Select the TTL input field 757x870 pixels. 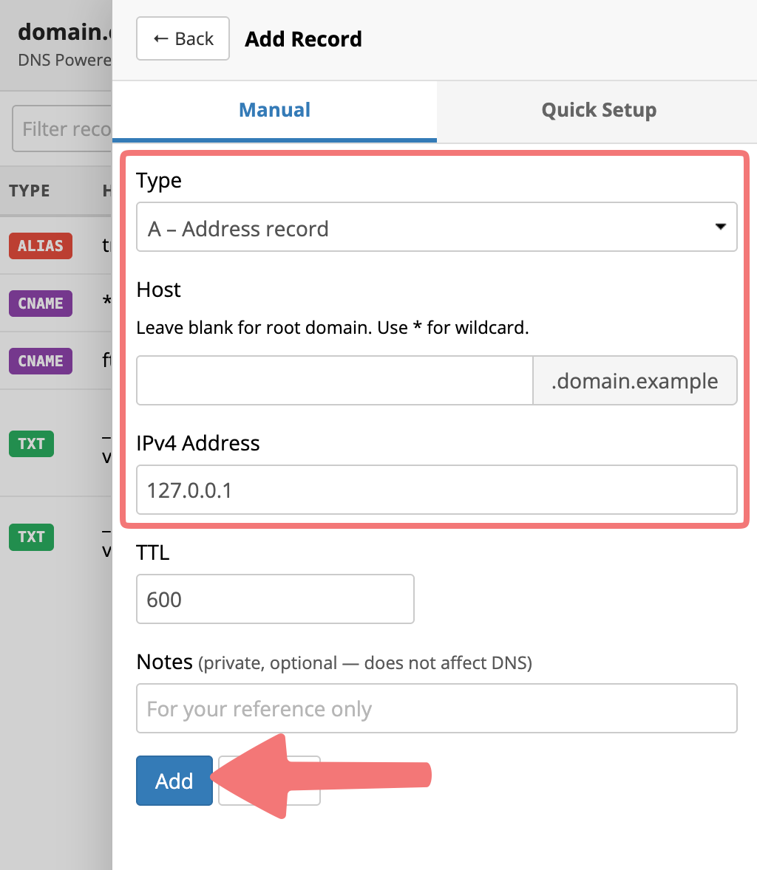click(x=275, y=599)
